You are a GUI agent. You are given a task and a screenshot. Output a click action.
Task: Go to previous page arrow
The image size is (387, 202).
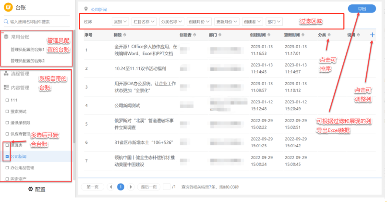110,187
